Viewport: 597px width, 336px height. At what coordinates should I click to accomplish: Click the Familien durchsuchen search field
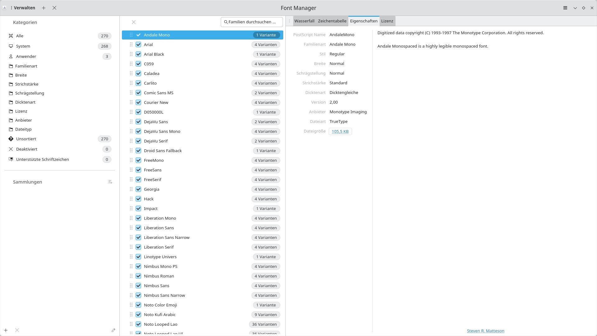[x=252, y=22]
